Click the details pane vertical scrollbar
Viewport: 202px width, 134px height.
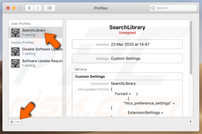point(191,47)
